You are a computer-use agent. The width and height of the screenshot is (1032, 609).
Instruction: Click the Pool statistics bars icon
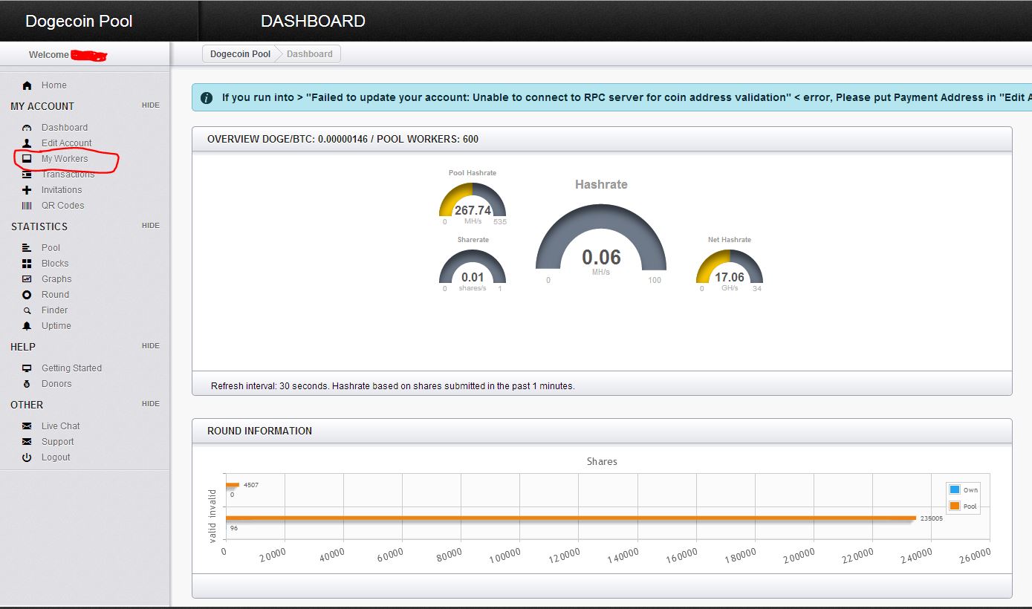(x=27, y=248)
